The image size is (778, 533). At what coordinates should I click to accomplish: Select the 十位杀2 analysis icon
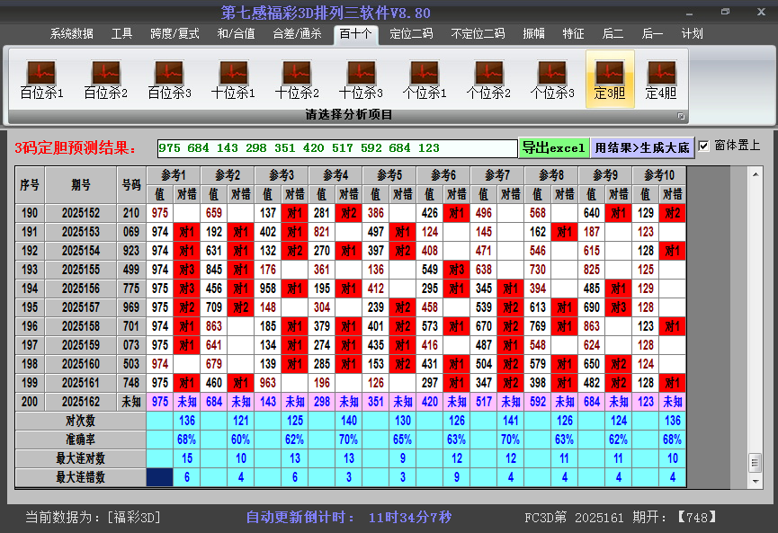pyautogui.click(x=297, y=79)
